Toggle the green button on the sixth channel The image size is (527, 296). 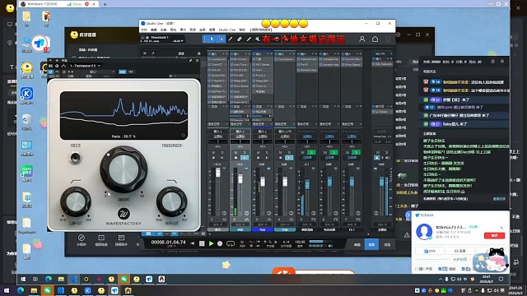[x=333, y=152]
